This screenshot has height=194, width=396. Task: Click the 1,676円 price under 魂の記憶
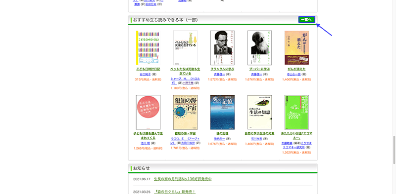[222, 144]
